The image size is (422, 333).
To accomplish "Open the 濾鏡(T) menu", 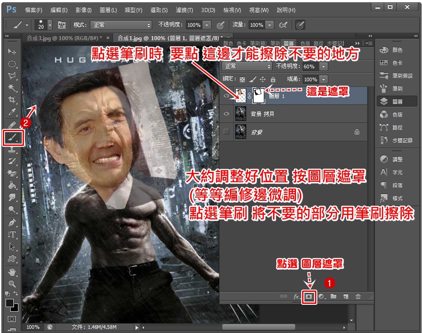I will point(184,10).
